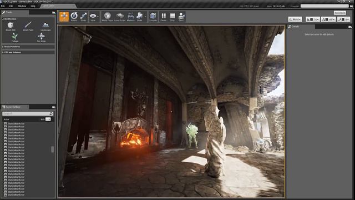This screenshot has width=355, height=200.
Task: Click Scene Outliner panel options icon
Action: (x=54, y=107)
